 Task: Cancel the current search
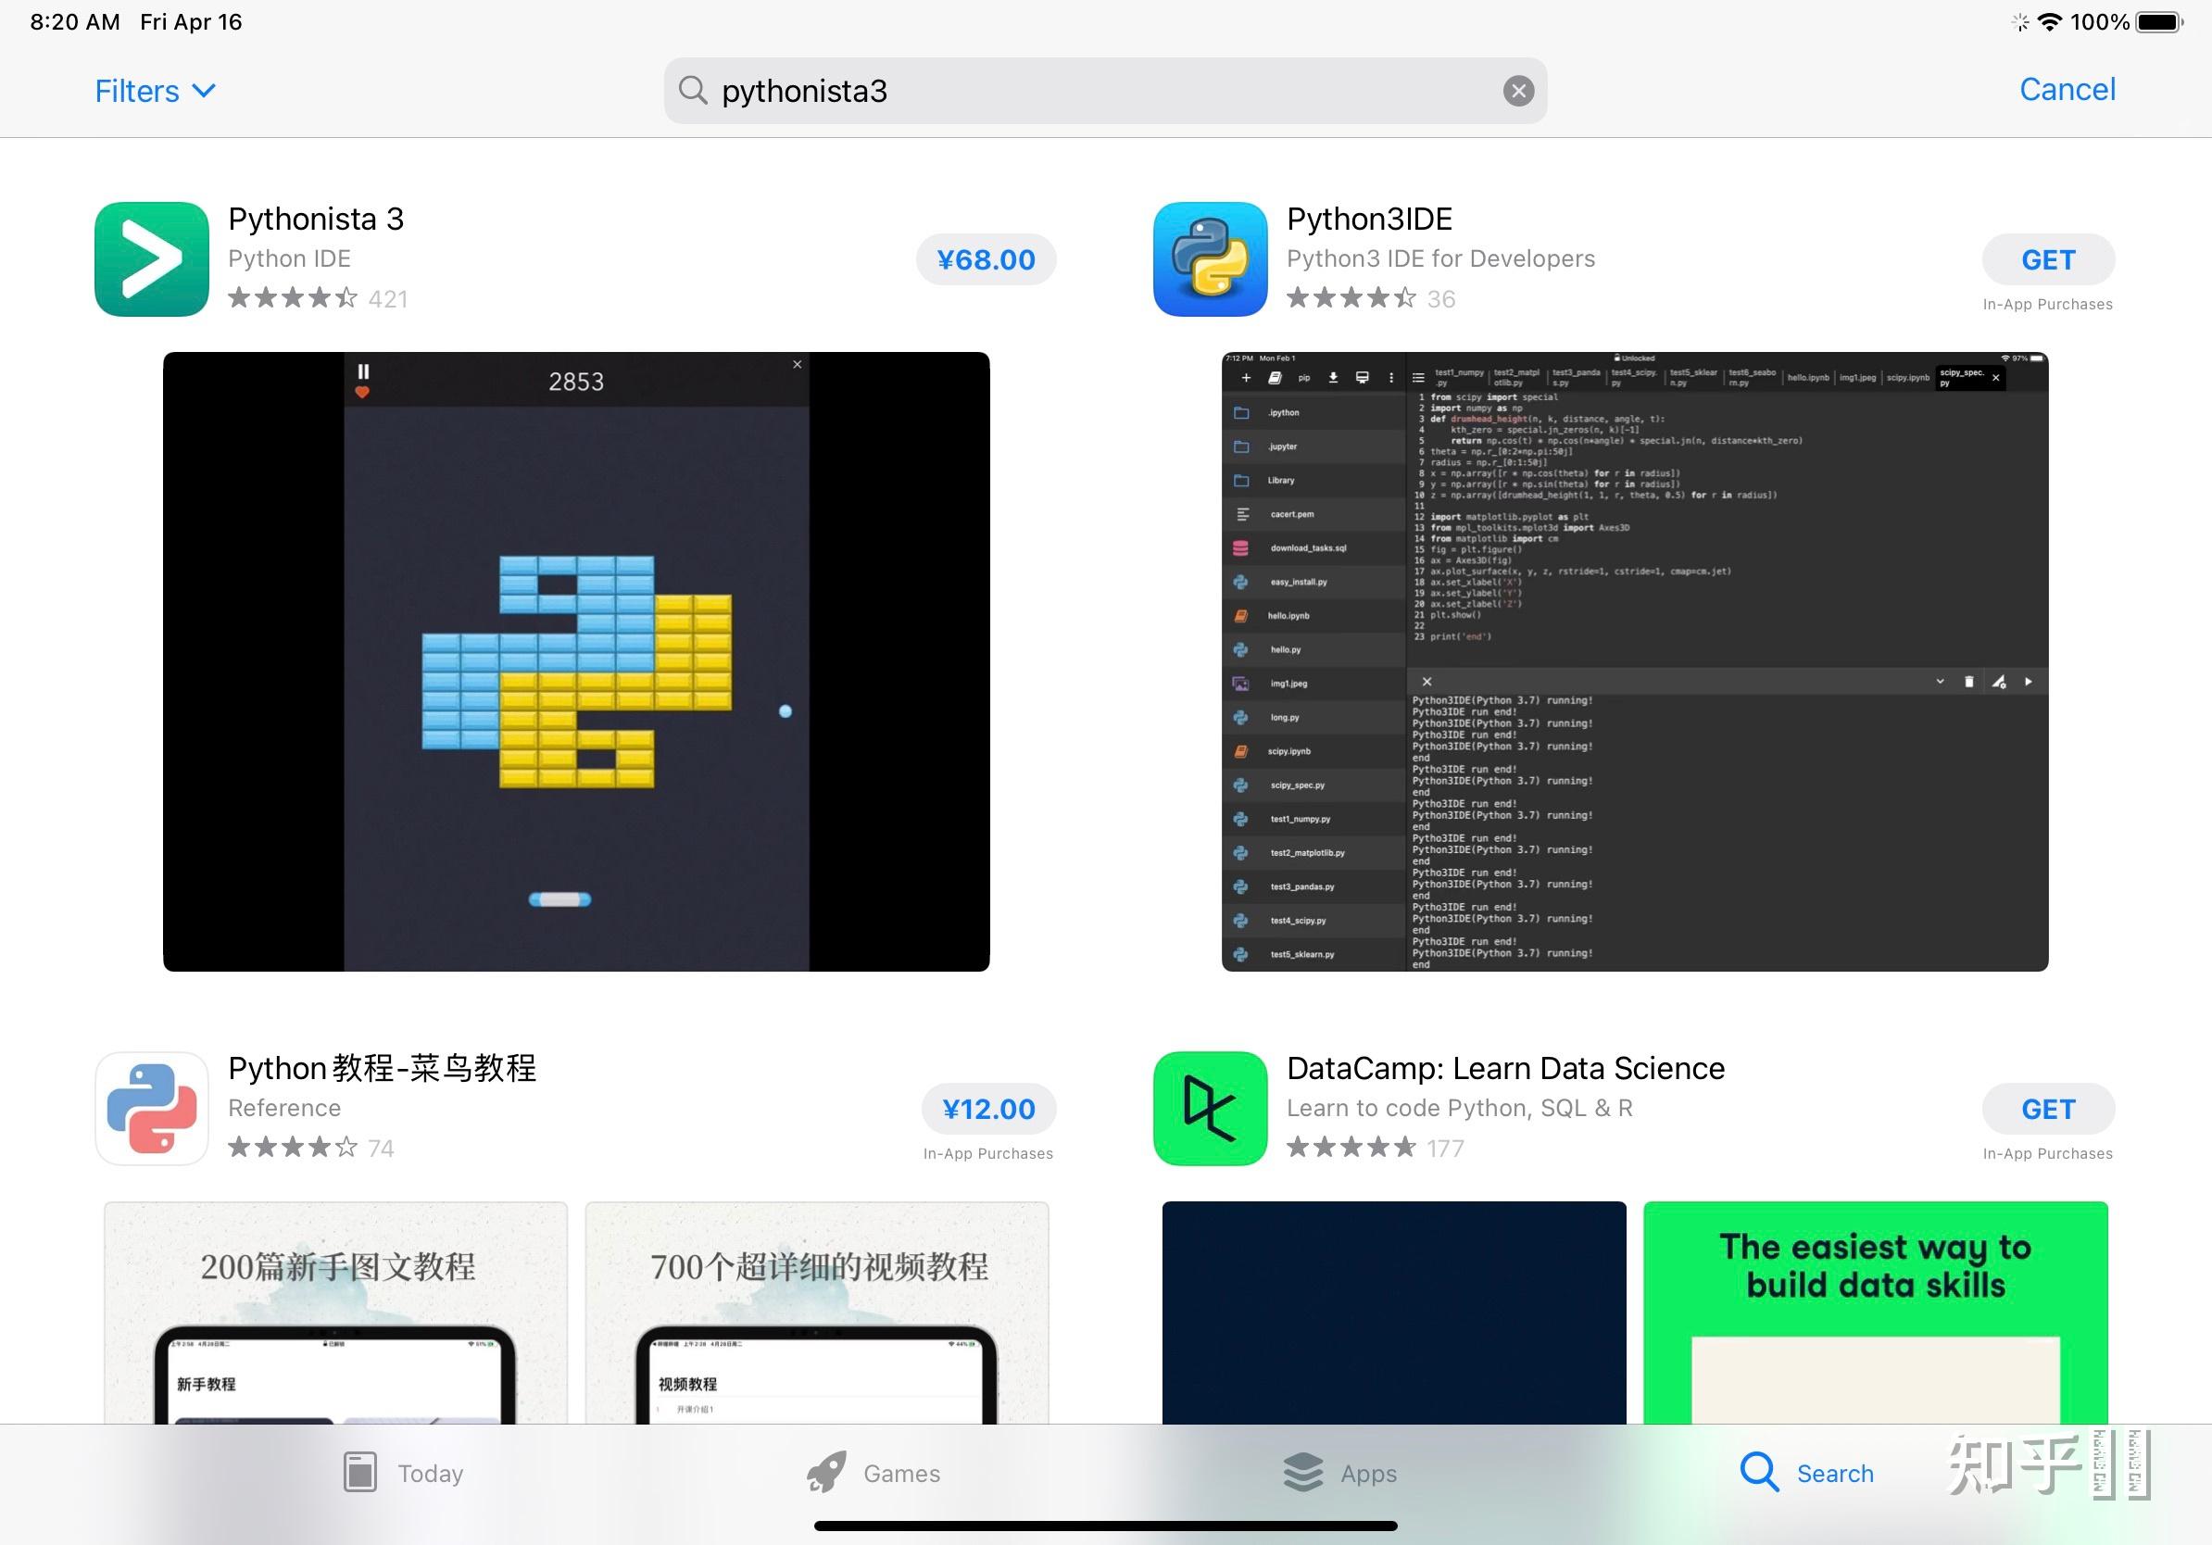coord(2067,90)
